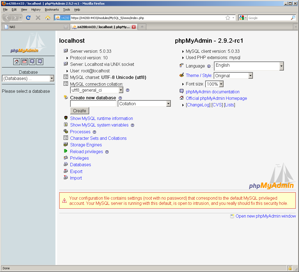Click the Open new window icon
Screen dimensions: 299x272
click(x=232, y=216)
